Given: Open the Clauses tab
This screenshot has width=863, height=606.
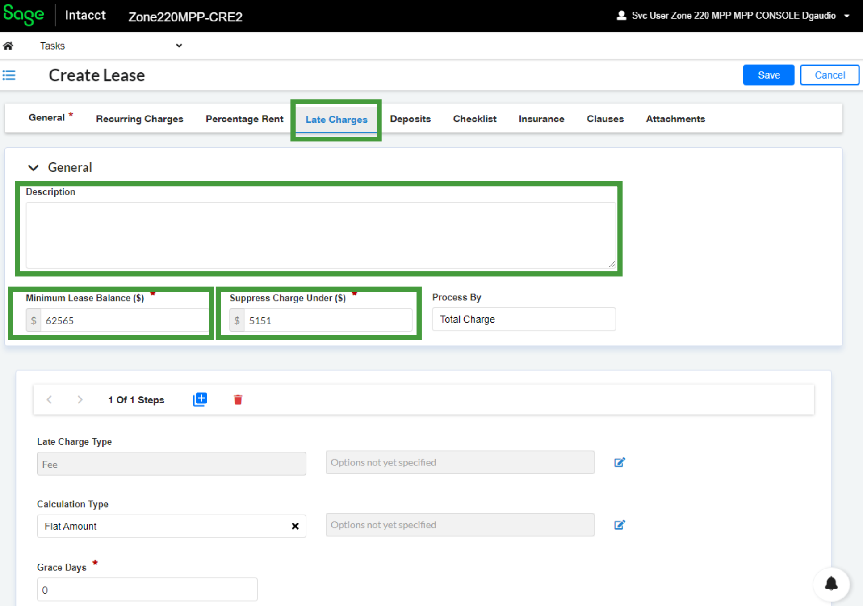Looking at the screenshot, I should (605, 119).
